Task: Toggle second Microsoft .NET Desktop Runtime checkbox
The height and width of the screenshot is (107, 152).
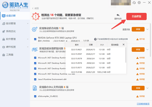Action: click(35, 63)
